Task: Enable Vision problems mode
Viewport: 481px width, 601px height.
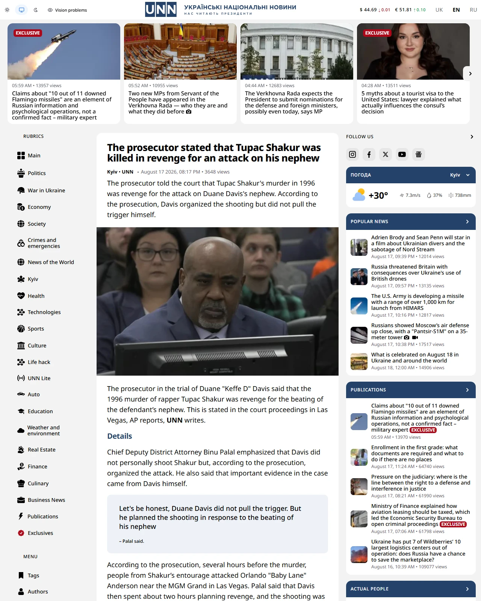Action: tap(67, 10)
